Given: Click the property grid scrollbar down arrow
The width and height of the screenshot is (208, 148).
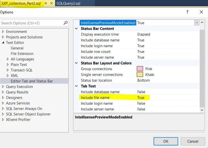Looking at the screenshot, I should point(202,110).
